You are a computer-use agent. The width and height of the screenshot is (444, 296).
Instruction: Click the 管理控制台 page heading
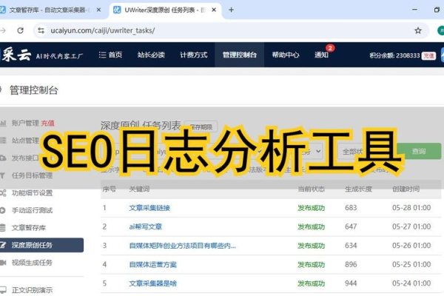(34, 90)
